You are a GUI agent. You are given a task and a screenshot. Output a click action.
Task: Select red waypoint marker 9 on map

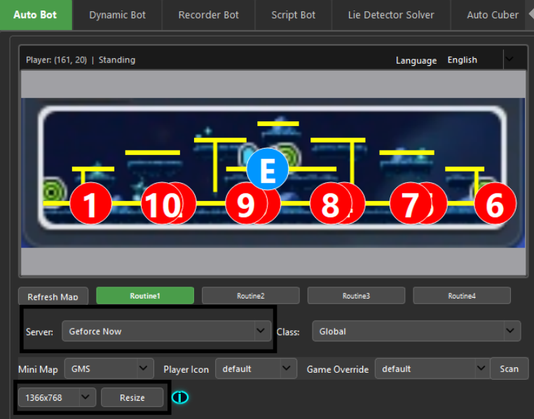pyautogui.click(x=245, y=205)
